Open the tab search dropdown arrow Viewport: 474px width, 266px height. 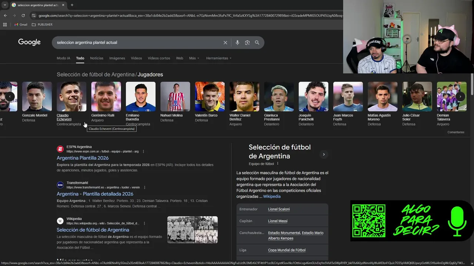pyautogui.click(x=5, y=5)
